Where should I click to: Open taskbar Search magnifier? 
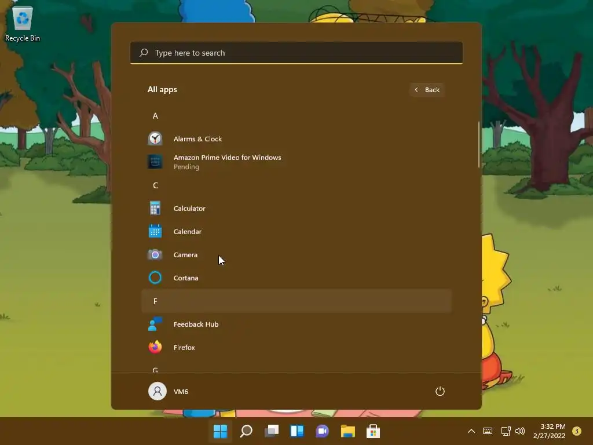point(246,431)
